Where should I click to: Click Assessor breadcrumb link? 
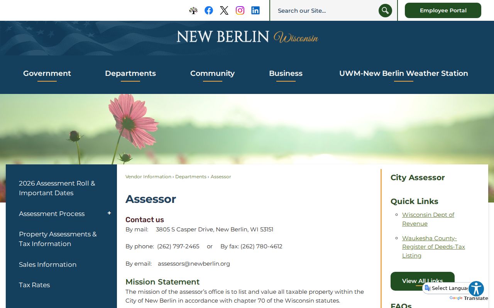221,177
